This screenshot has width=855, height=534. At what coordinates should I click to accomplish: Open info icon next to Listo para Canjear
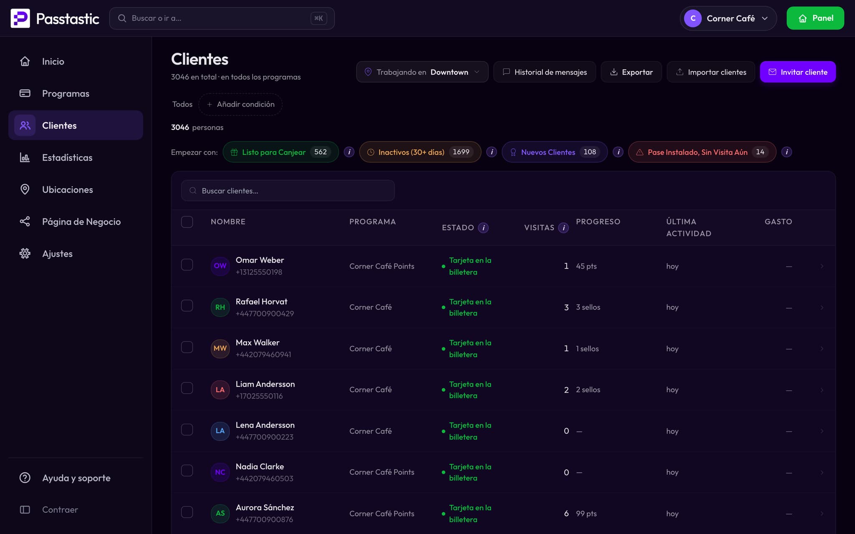[349, 152]
